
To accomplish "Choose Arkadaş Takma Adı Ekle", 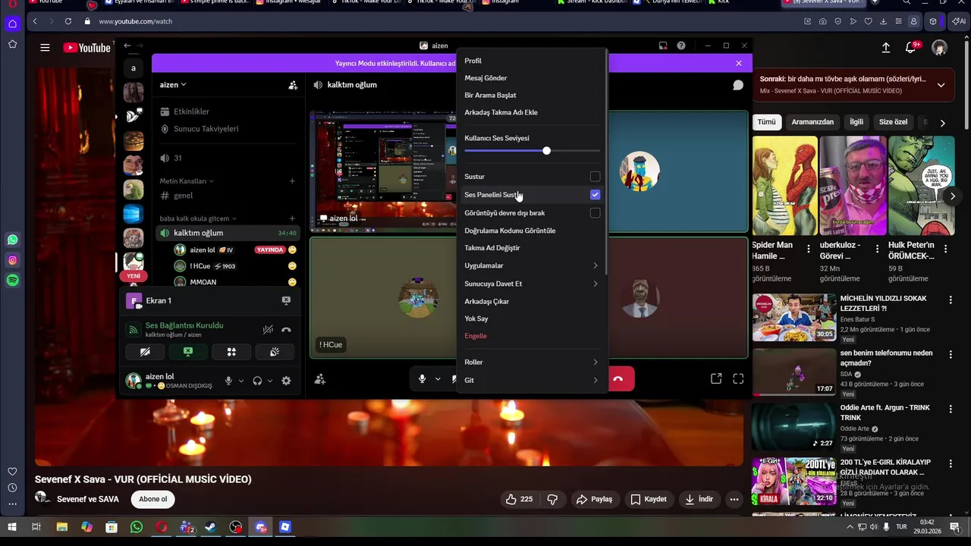I will coord(531,112).
